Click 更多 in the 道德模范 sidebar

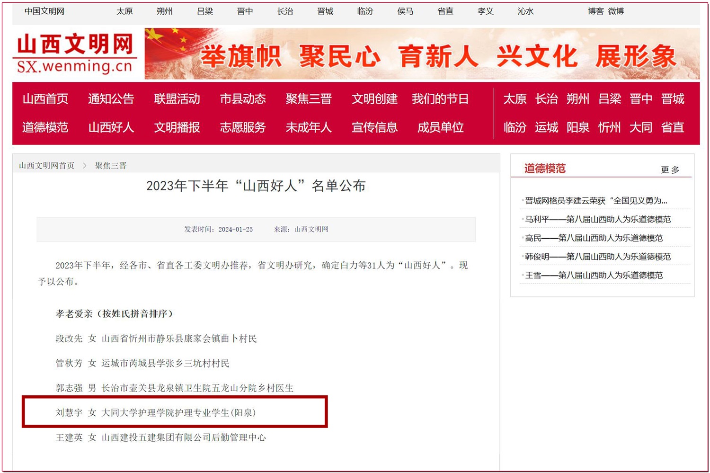click(x=670, y=170)
